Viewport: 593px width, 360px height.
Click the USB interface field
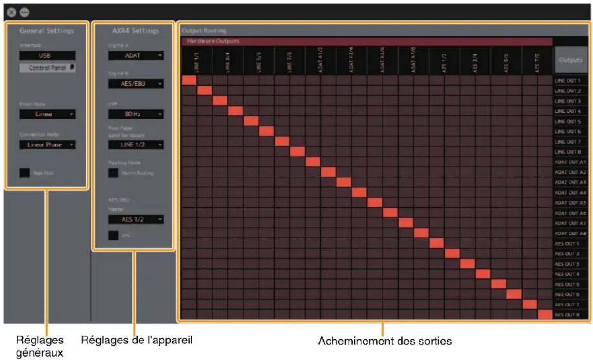click(48, 55)
